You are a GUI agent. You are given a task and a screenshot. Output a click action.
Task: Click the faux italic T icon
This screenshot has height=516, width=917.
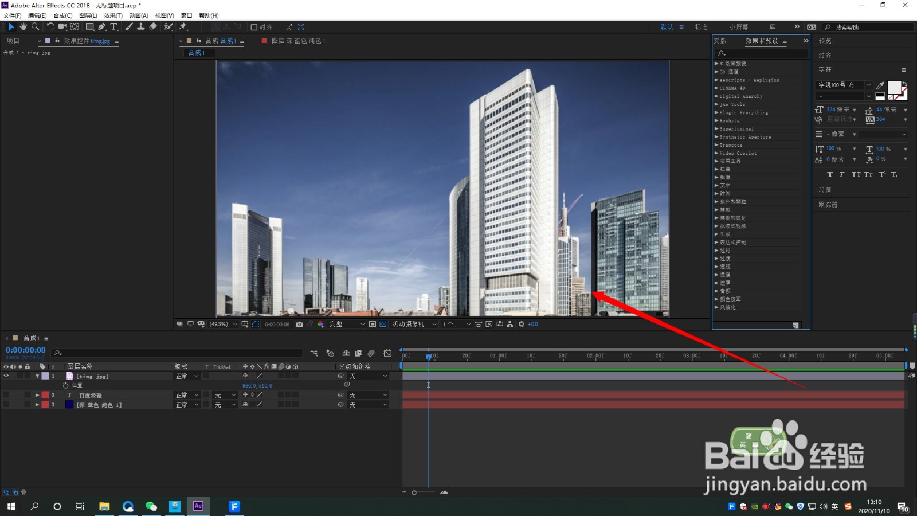841,174
